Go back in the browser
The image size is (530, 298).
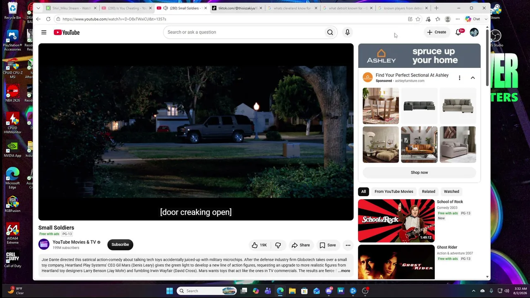pyautogui.click(x=38, y=19)
